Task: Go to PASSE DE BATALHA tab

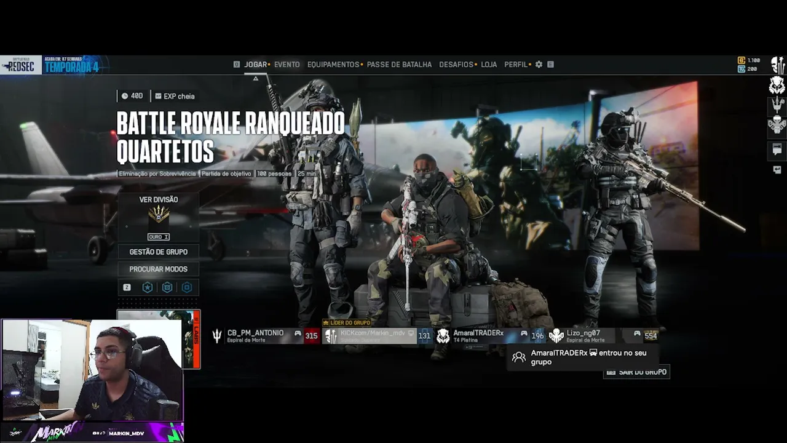Action: coord(399,65)
